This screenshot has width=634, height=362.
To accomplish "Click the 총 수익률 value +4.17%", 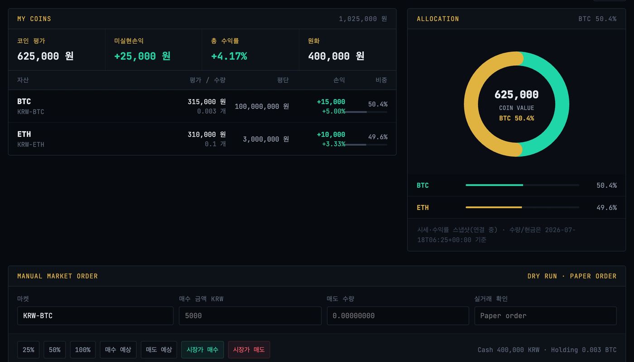I will pos(229,56).
